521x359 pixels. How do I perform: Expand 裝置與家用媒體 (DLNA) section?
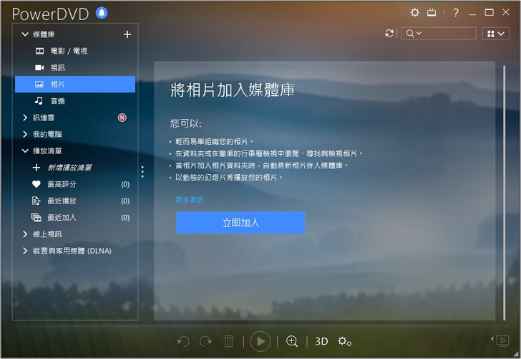point(25,251)
